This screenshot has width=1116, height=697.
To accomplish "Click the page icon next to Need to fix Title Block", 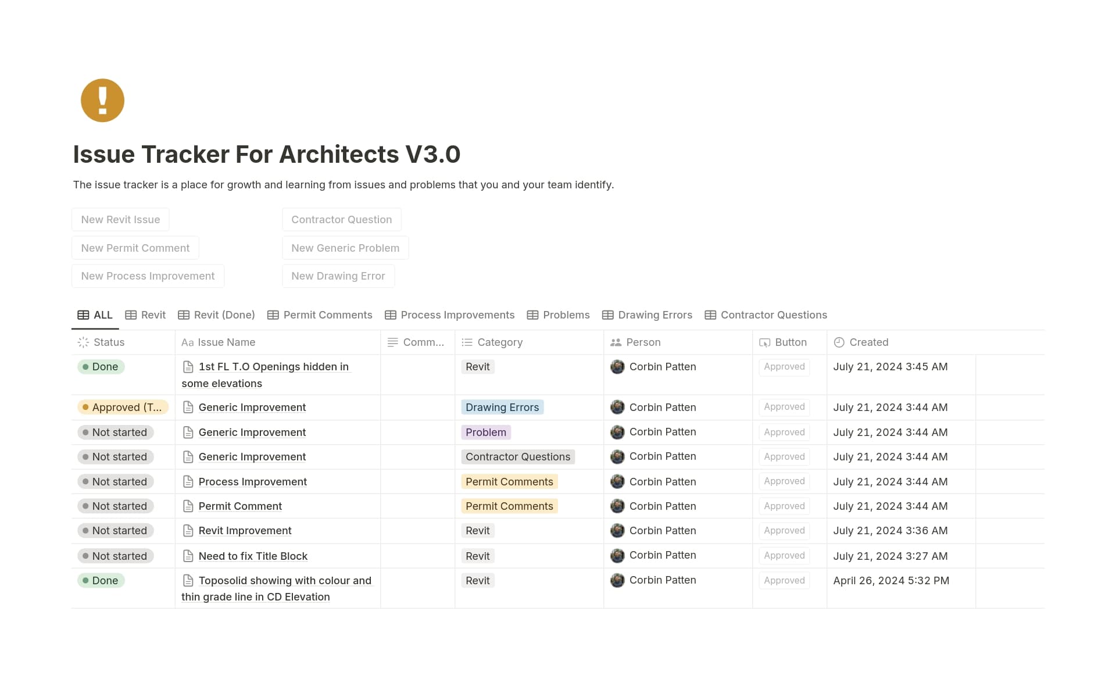I will [x=187, y=556].
